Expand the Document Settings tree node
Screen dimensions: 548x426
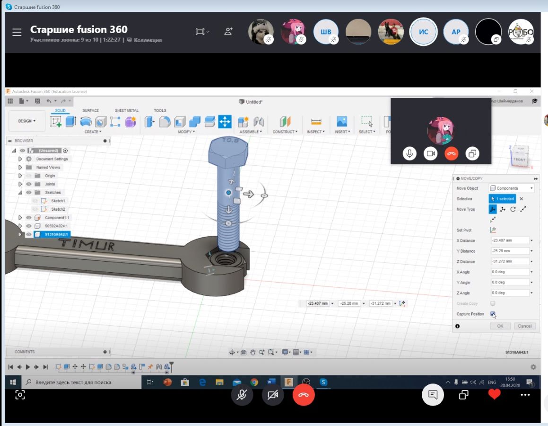point(20,159)
